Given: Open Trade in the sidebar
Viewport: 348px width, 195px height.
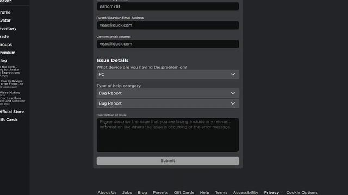Looking at the screenshot, I should (x=4, y=36).
